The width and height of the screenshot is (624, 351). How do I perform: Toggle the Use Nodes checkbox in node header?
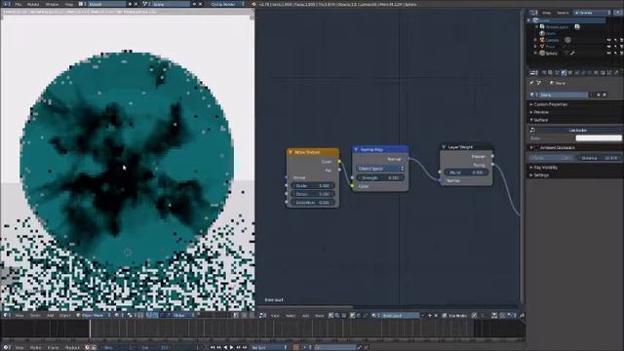click(x=445, y=316)
